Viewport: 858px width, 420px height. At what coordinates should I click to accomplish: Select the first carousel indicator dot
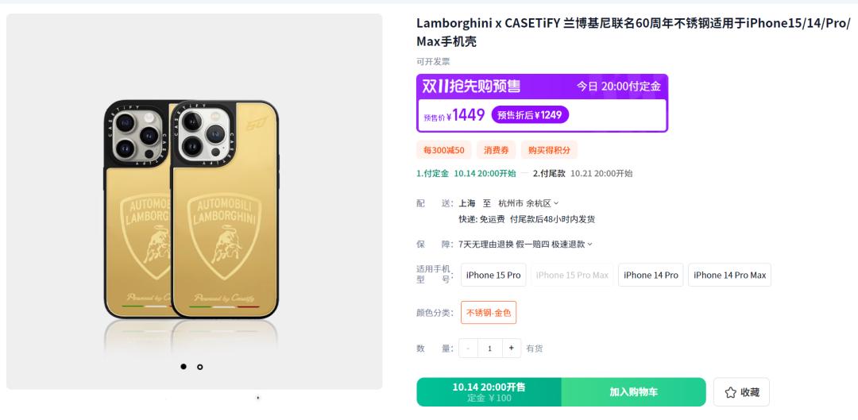tap(184, 366)
